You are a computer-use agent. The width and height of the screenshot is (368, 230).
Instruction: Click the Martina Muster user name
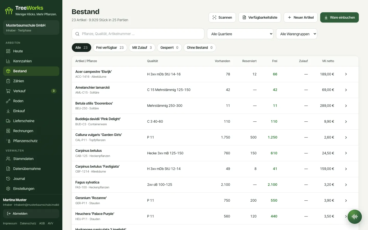15,200
